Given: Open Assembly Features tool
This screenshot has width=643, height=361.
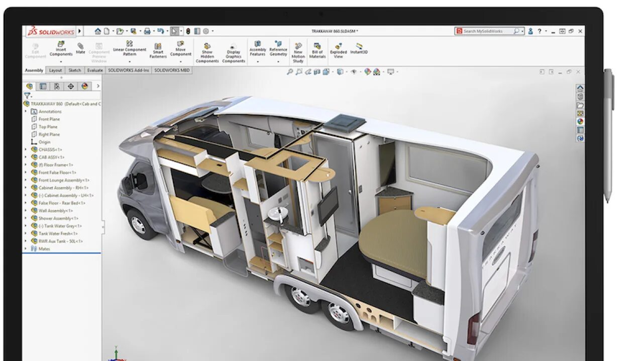Looking at the screenshot, I should pos(258,49).
